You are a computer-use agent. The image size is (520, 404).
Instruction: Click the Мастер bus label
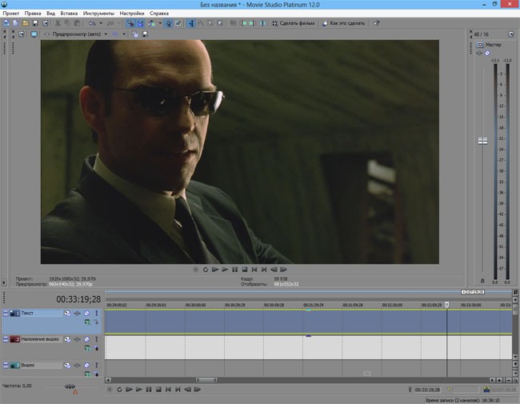click(493, 45)
